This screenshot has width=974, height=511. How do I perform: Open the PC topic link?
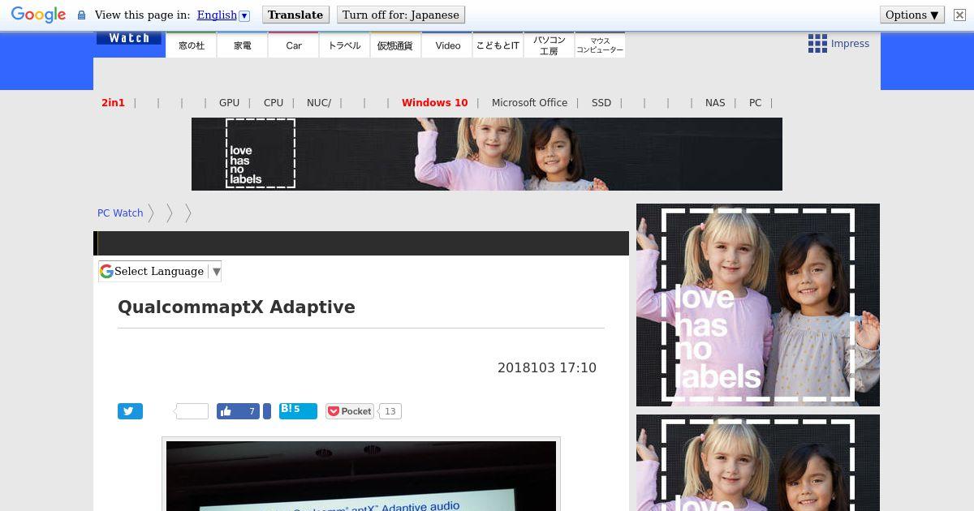755,103
